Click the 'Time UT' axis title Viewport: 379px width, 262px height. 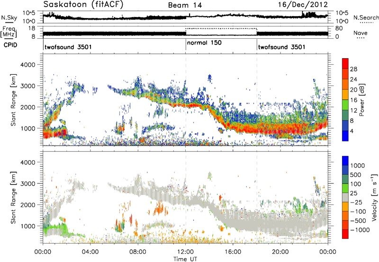pyautogui.click(x=185, y=259)
